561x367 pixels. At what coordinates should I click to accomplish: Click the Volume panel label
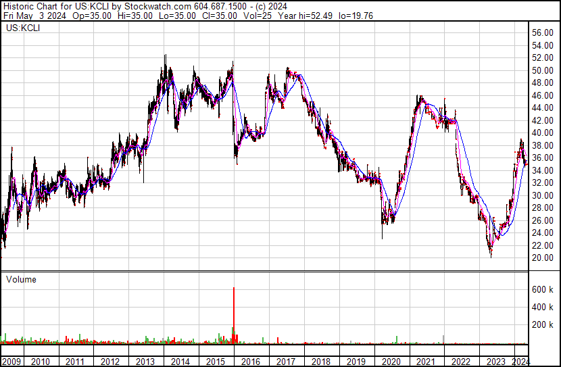click(x=21, y=279)
